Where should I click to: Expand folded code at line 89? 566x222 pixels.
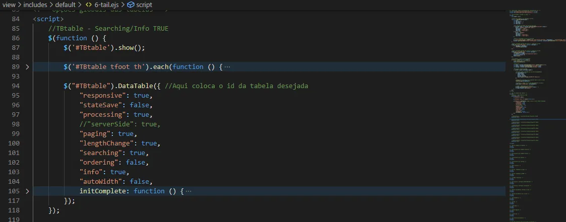27,66
